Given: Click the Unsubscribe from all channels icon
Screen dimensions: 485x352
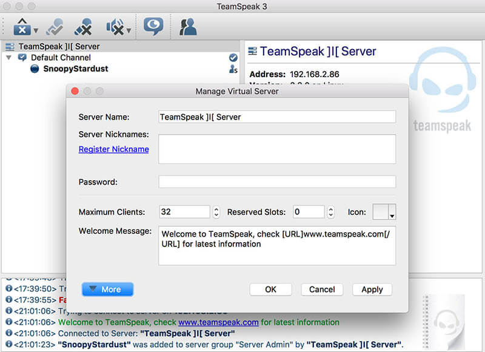Looking at the screenshot, I should pos(83,27).
